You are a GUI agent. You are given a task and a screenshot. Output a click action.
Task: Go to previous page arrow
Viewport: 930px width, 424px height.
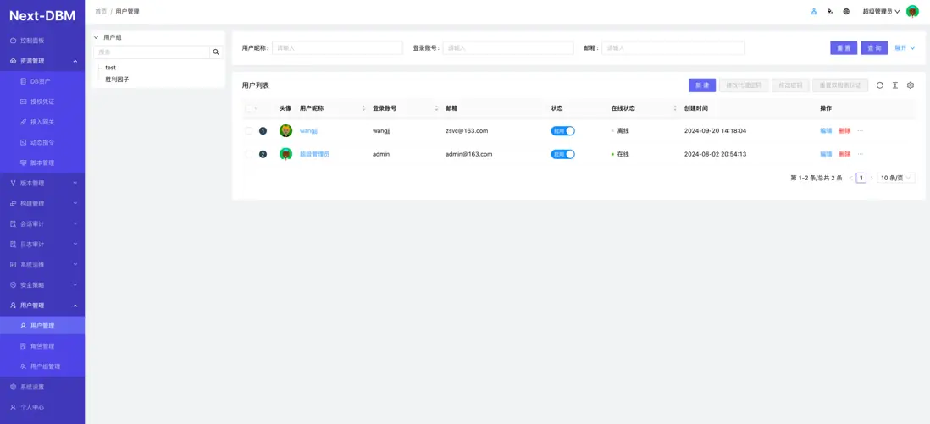click(x=850, y=178)
